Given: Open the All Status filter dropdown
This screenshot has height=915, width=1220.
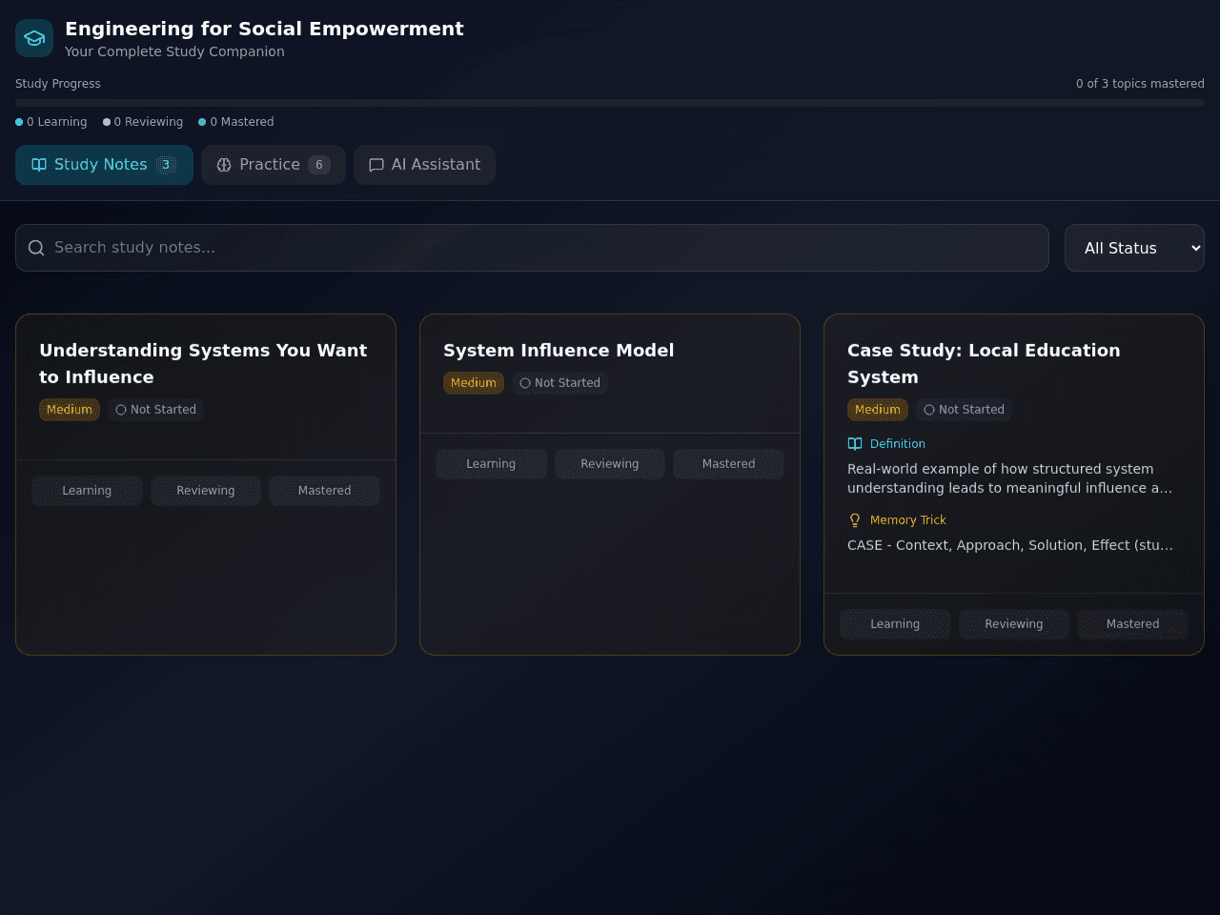Looking at the screenshot, I should tap(1134, 248).
